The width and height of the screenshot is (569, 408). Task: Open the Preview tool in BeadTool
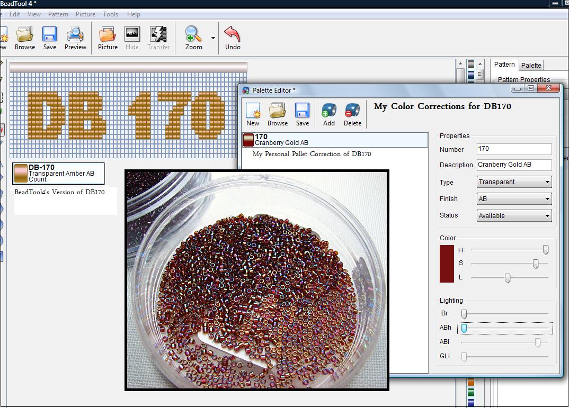(75, 37)
